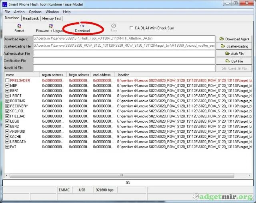Click the Stop toolbar icon
Viewport: 256px width, 203px height.
click(x=114, y=26)
